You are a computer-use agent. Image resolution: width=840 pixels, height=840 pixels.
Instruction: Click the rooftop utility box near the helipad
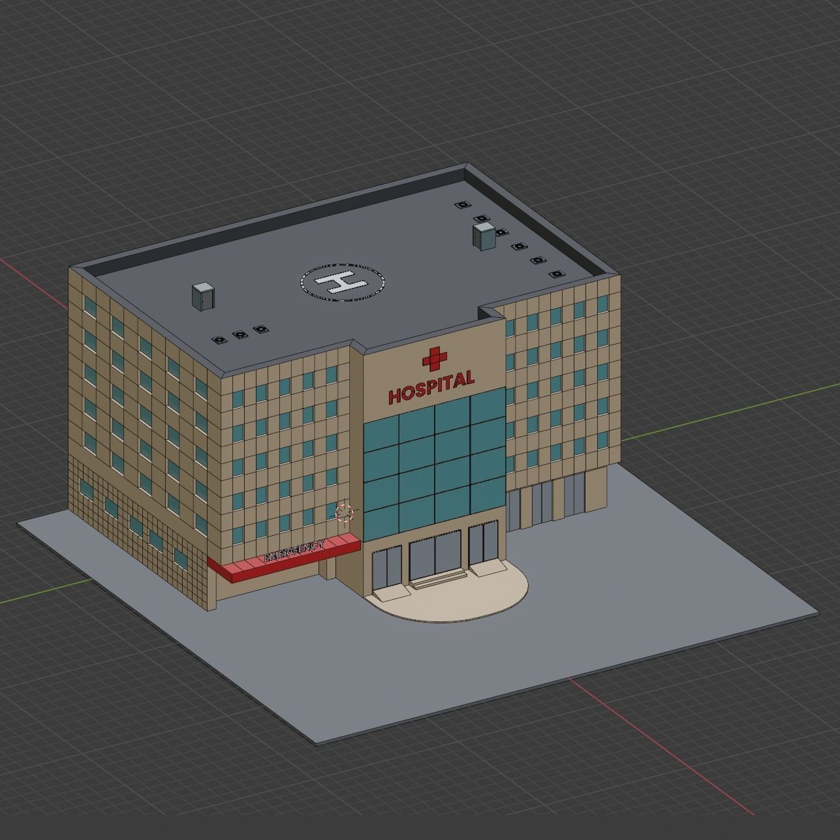pos(203,296)
